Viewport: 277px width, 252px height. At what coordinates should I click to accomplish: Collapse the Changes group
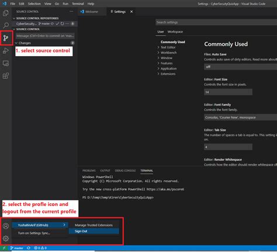coord(16,43)
